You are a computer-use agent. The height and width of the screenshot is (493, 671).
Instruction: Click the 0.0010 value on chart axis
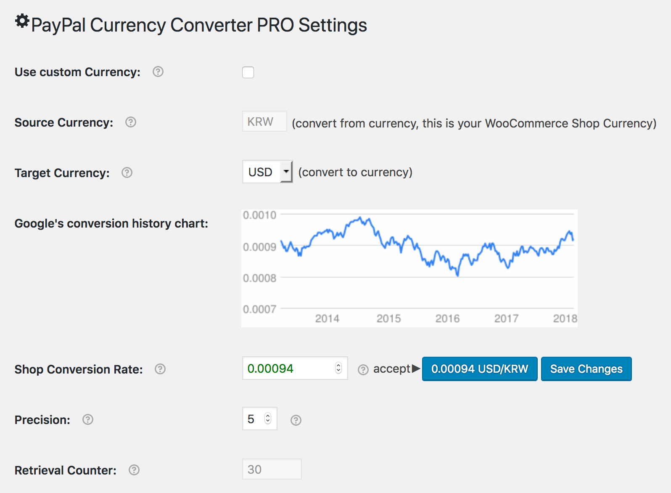259,215
